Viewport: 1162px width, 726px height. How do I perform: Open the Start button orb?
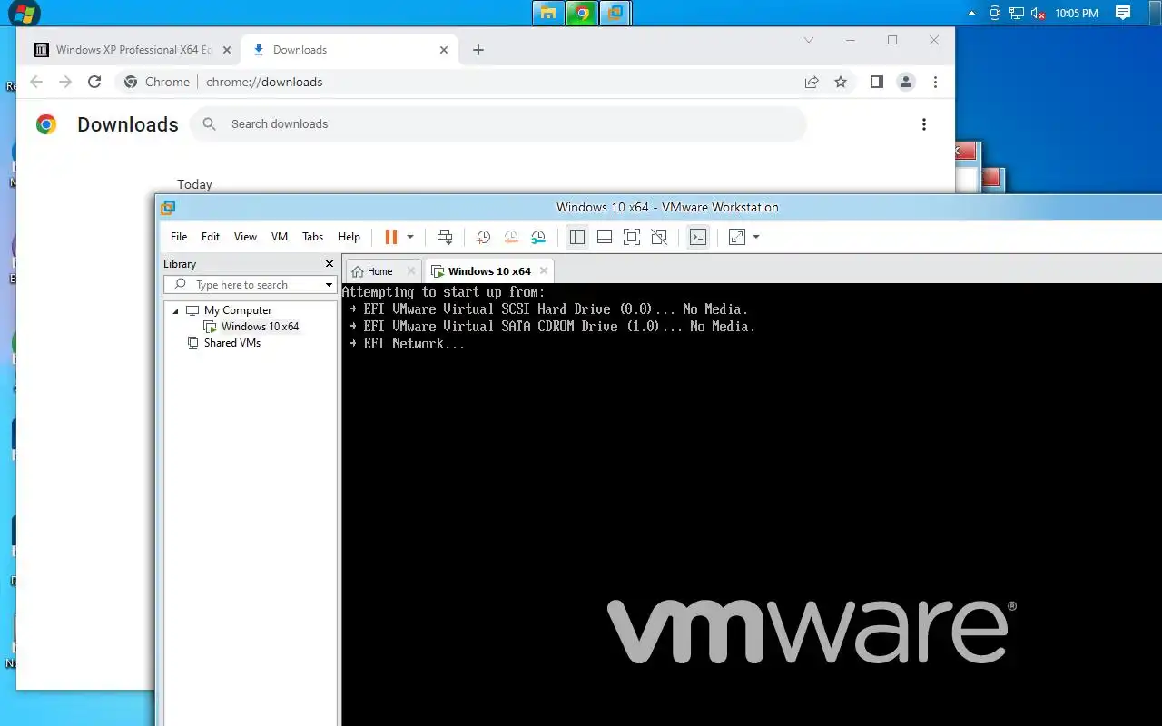pyautogui.click(x=24, y=13)
